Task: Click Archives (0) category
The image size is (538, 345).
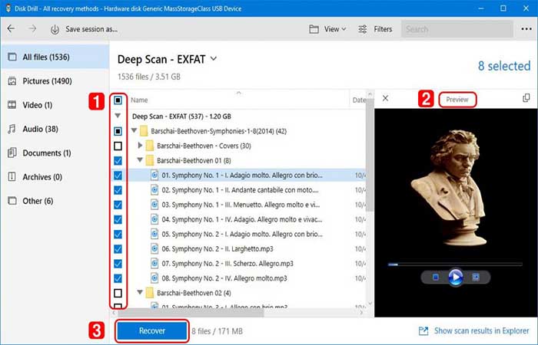Action: pos(55,176)
